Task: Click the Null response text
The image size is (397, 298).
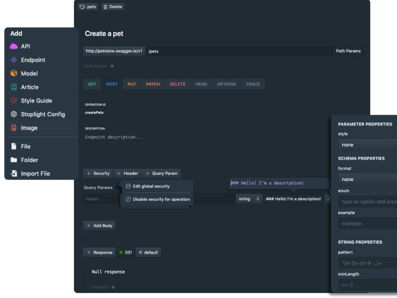Action: pyautogui.click(x=108, y=272)
